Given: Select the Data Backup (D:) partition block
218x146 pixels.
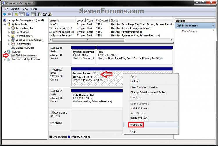Looking at the screenshot, I should 97,98.
